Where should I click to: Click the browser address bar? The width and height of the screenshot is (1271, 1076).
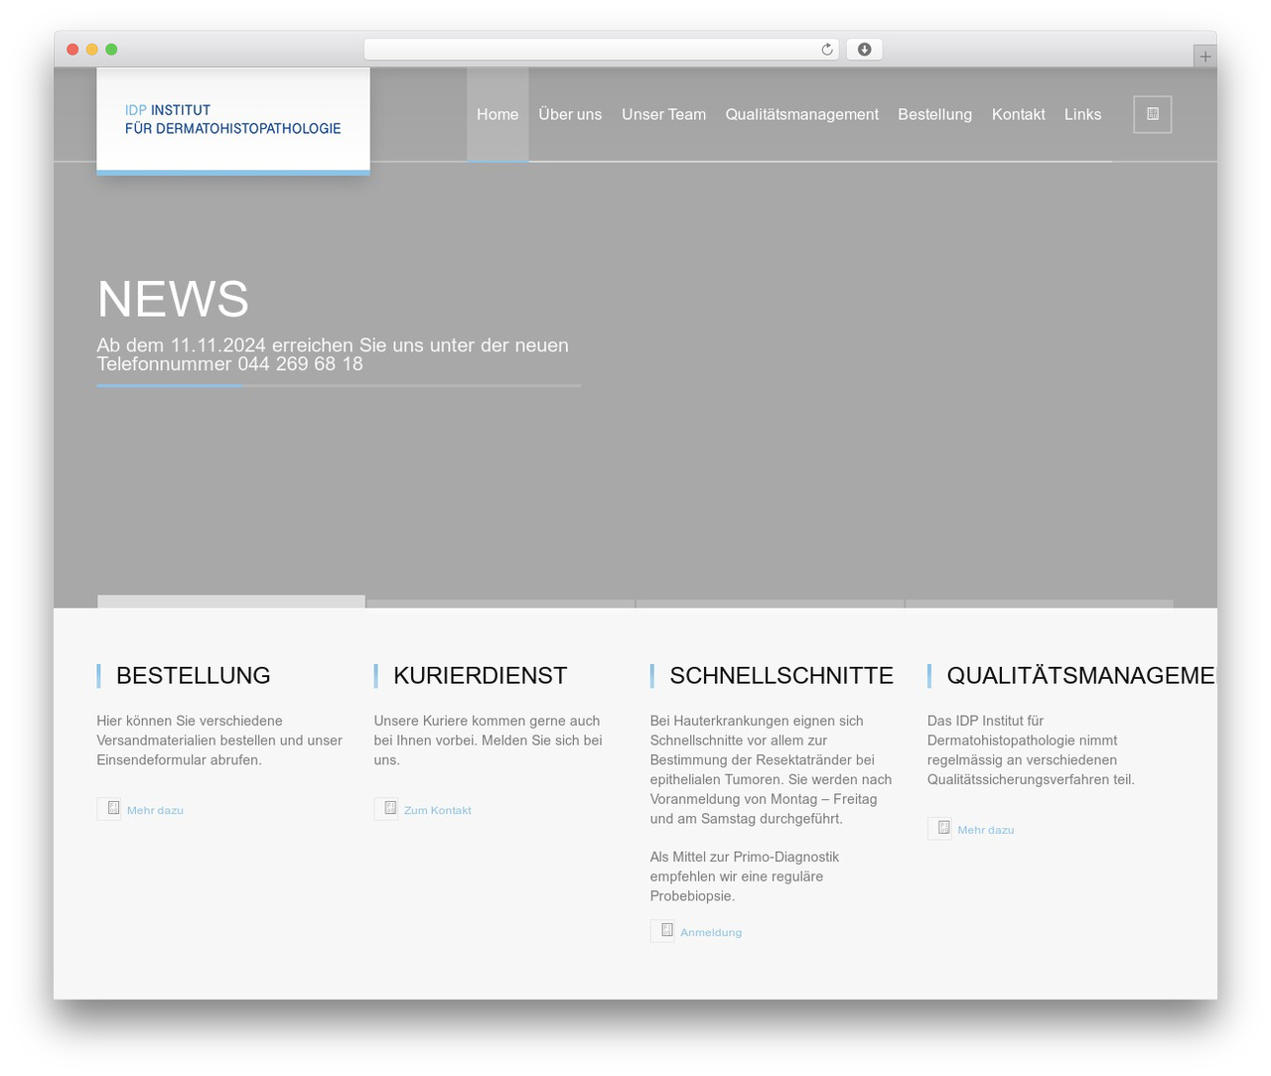601,50
